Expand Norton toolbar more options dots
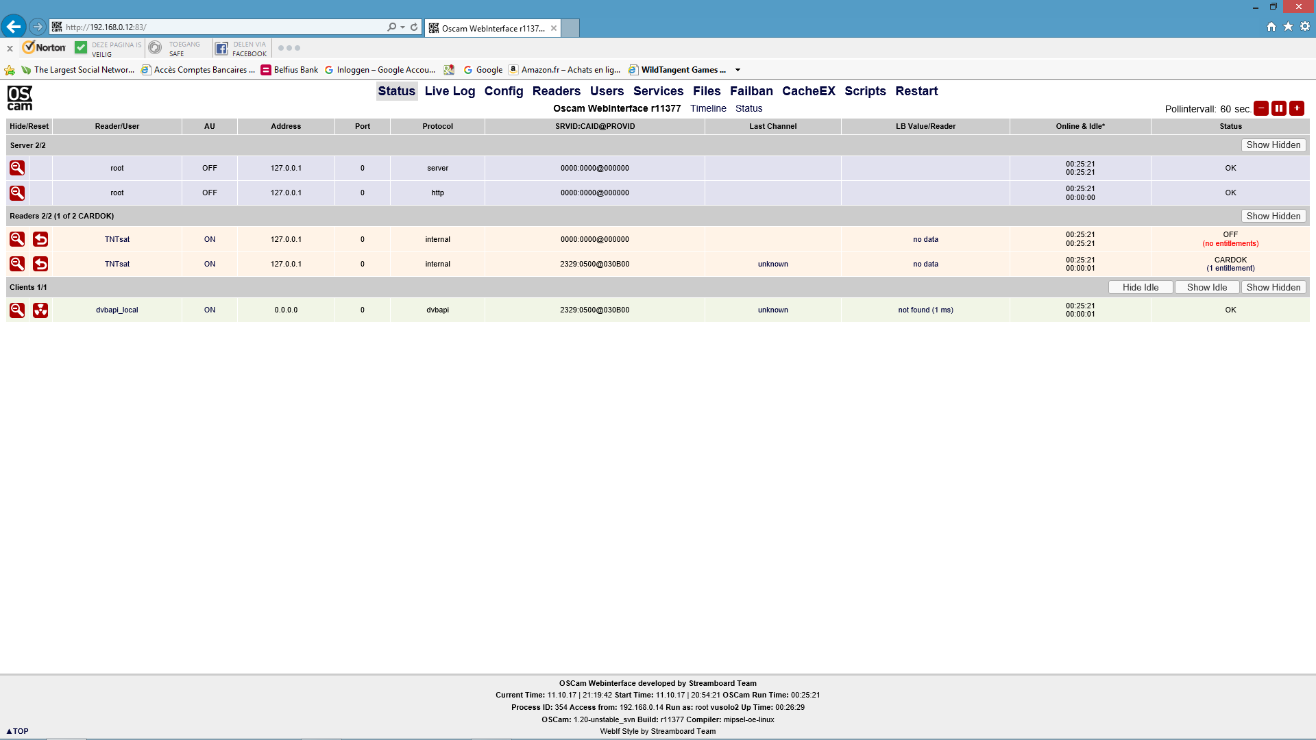Screen dimensions: 1316x740 tap(289, 48)
